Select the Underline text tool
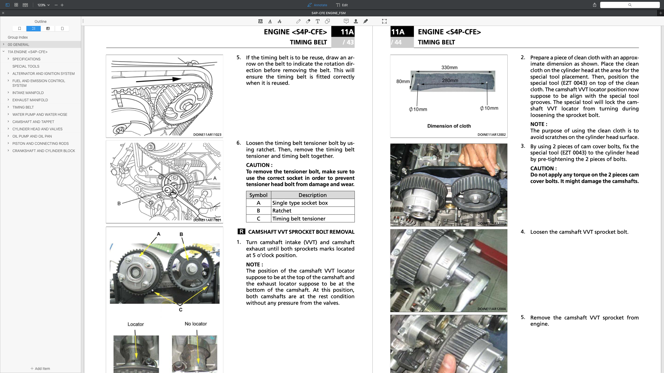Image resolution: width=664 pixels, height=373 pixels. point(270,21)
